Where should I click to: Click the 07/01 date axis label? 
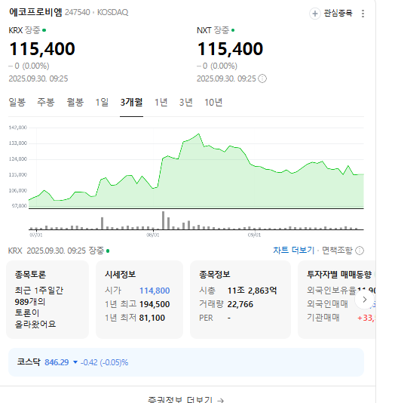(x=36, y=235)
